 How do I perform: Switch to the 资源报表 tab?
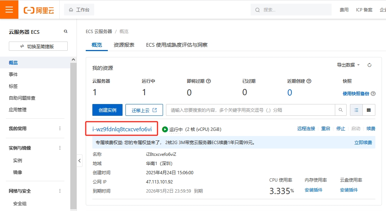click(124, 45)
